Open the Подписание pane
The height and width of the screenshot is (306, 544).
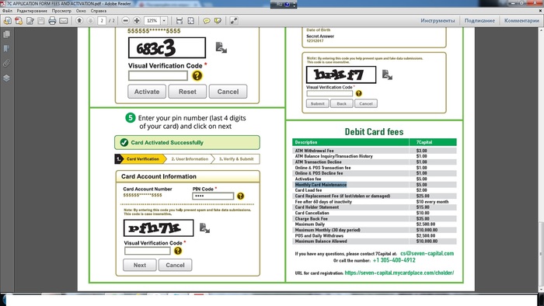coord(479,21)
